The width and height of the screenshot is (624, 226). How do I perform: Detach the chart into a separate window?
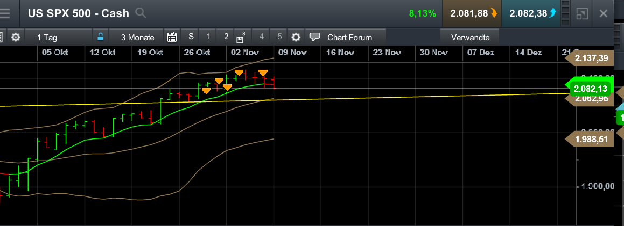582,14
